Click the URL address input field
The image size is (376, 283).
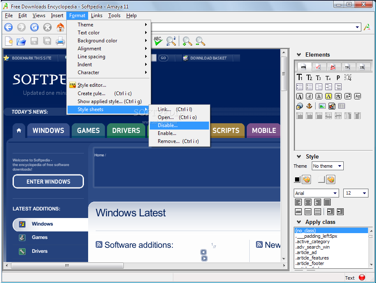(x=252, y=27)
